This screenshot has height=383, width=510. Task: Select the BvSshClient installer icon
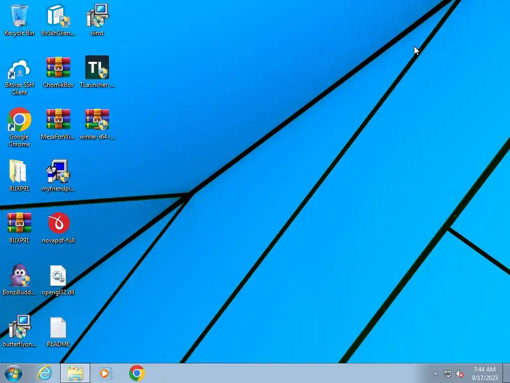[58, 20]
